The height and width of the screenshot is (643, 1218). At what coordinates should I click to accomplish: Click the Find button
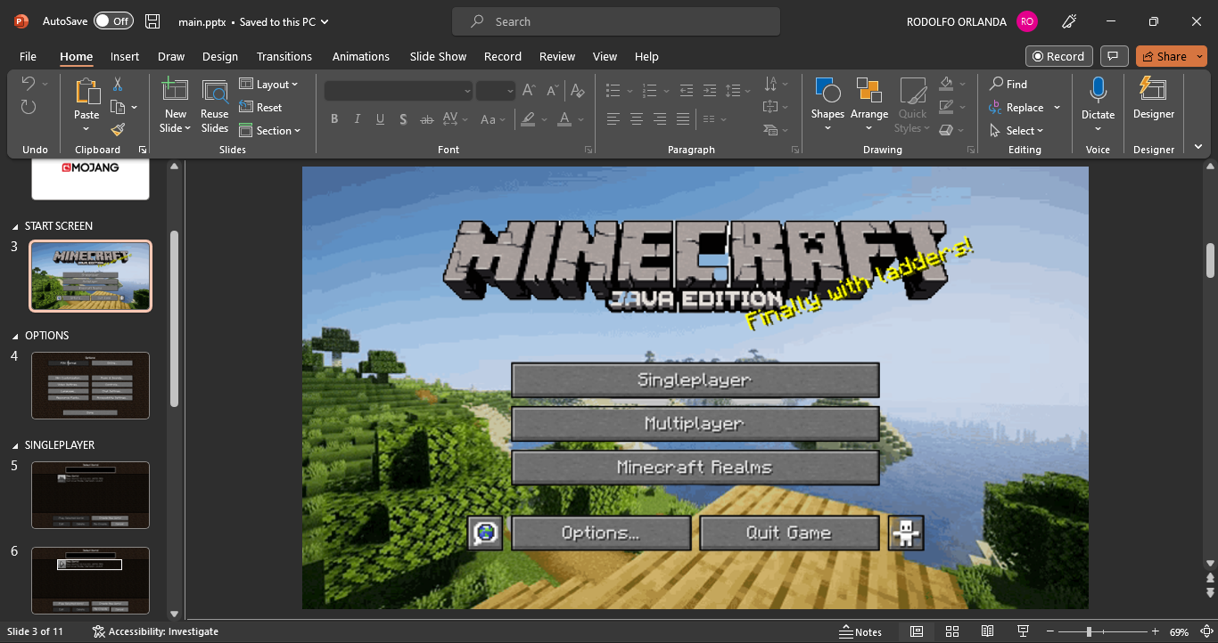click(1008, 85)
